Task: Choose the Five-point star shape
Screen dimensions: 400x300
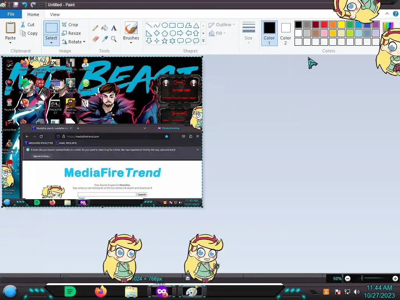Action: click(165, 41)
